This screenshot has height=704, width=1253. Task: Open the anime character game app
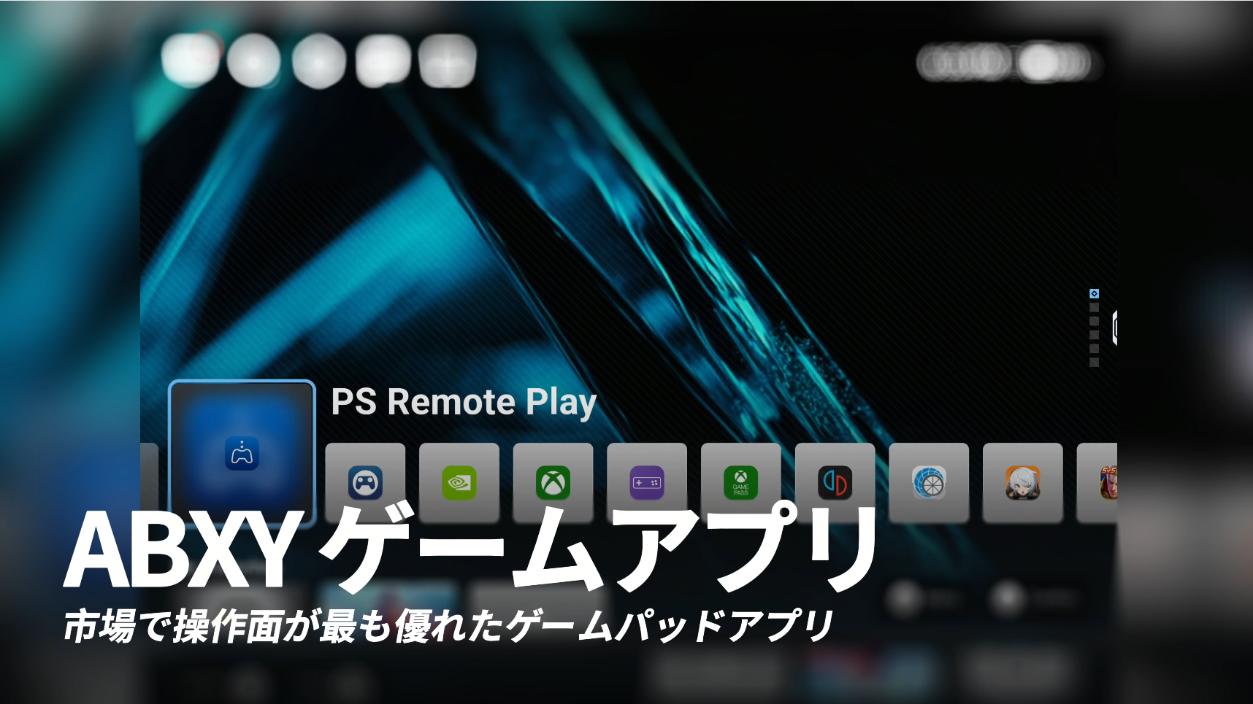click(1022, 481)
